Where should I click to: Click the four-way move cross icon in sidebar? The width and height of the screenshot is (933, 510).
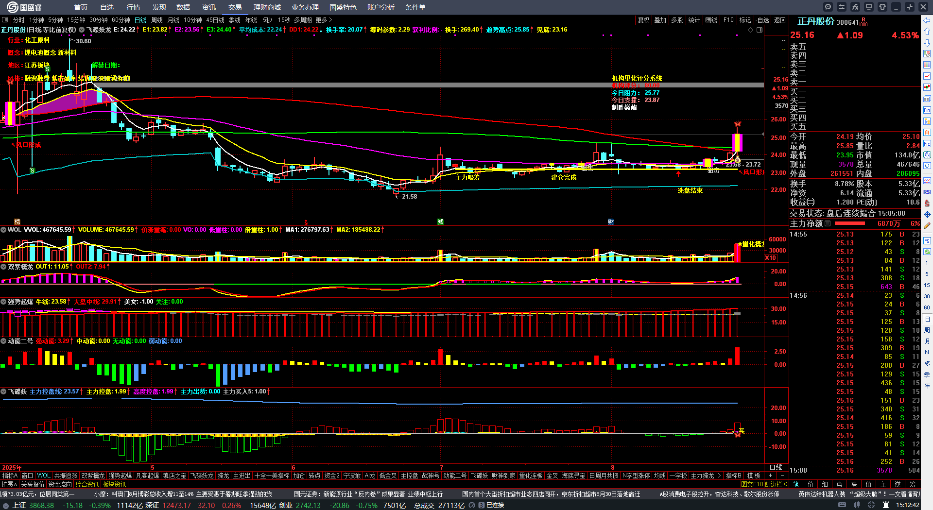tap(927, 214)
